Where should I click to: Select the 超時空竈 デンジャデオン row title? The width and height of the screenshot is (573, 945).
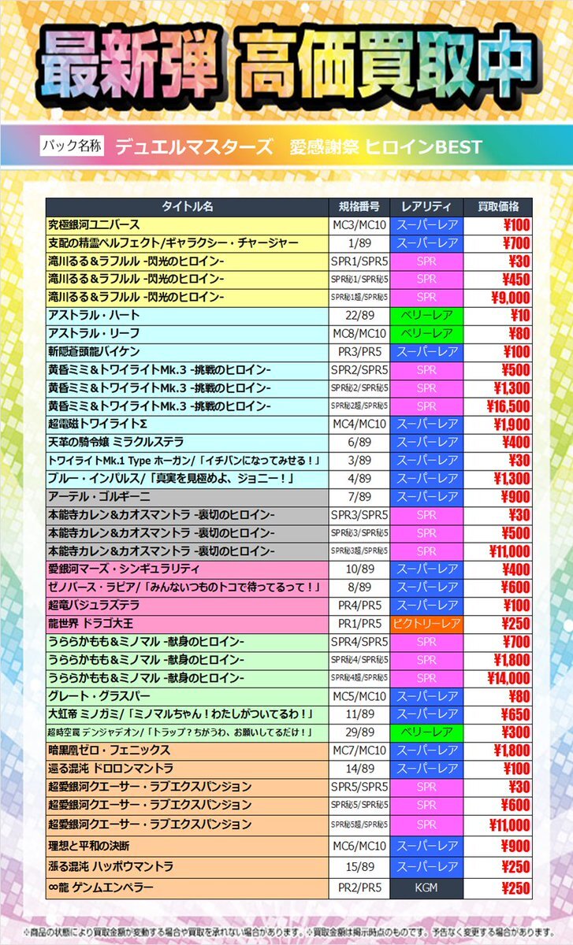187,732
